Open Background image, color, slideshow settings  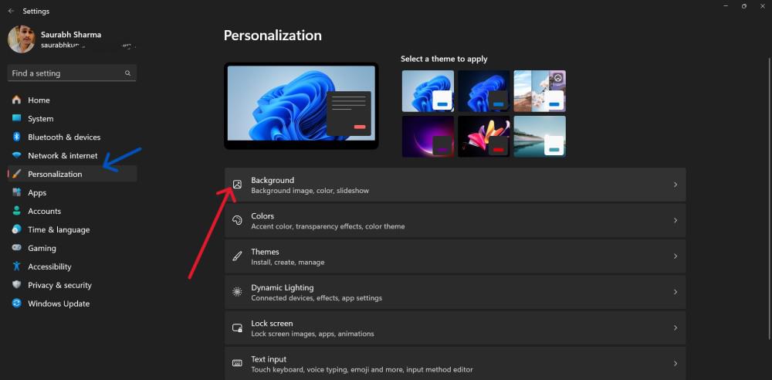click(455, 185)
